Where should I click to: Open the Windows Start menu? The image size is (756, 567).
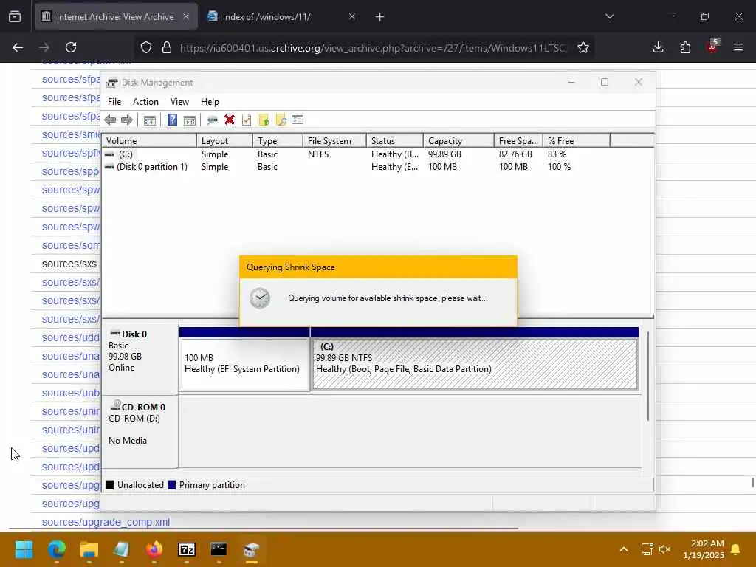24,549
